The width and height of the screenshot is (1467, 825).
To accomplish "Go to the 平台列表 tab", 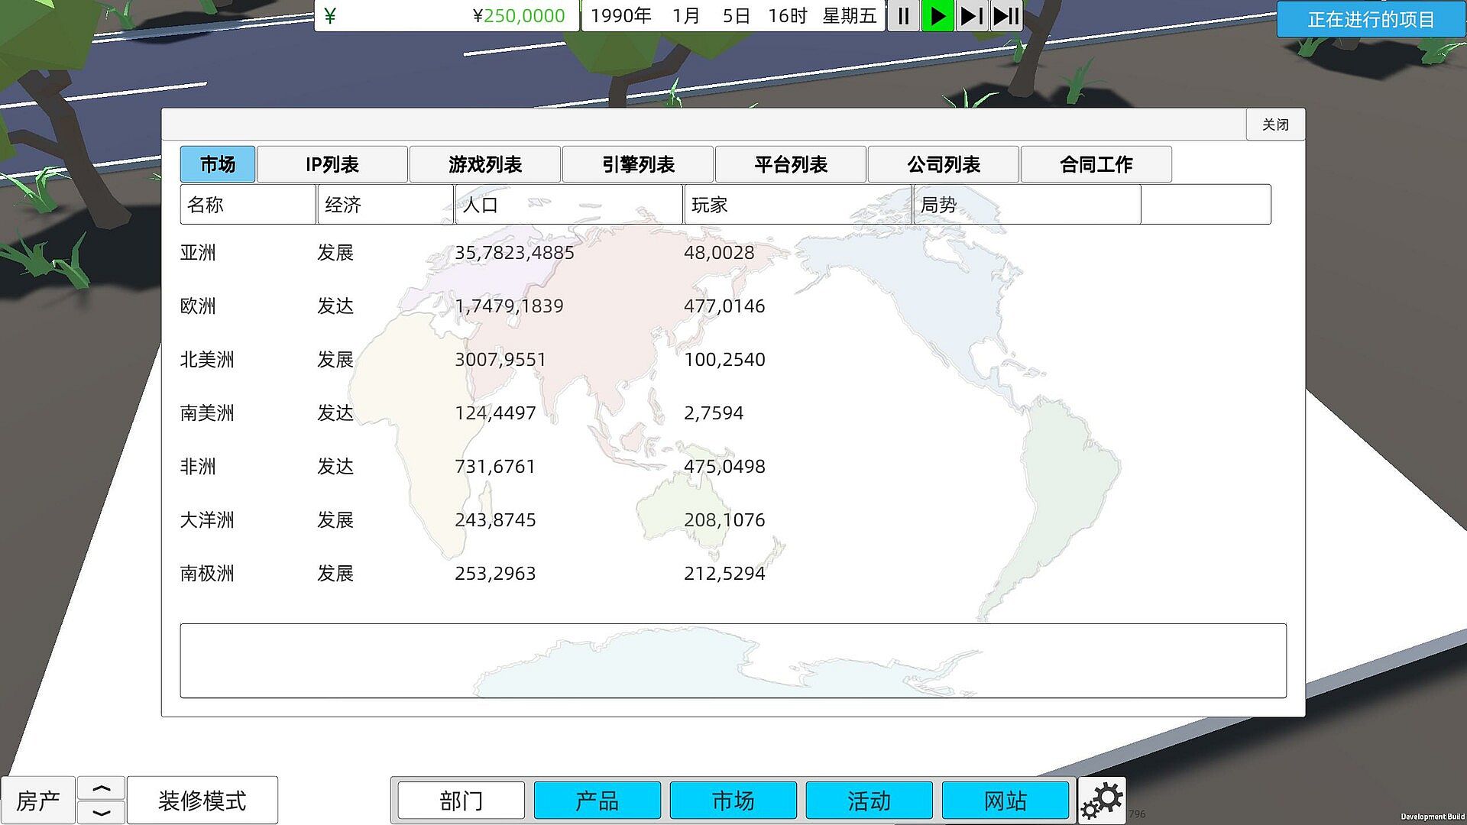I will click(790, 164).
